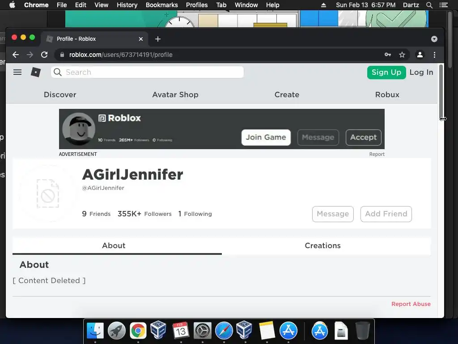Image resolution: width=458 pixels, height=344 pixels.
Task: Open Avatar Shop
Action: click(175, 95)
